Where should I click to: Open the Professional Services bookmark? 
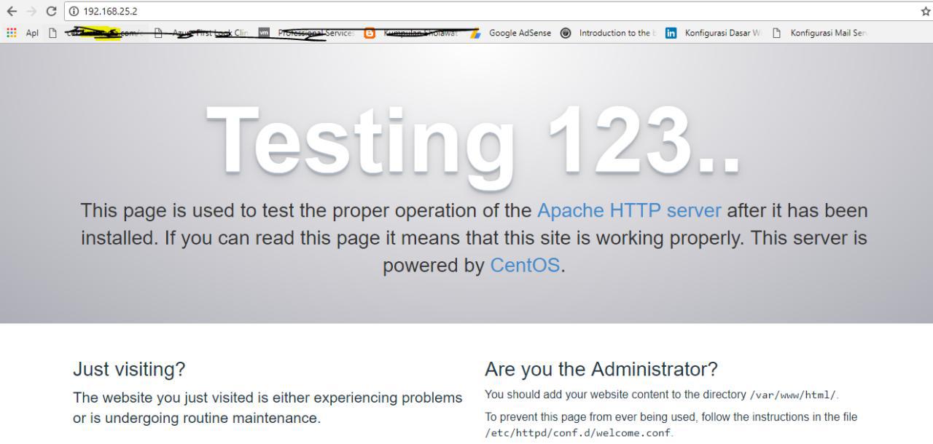pos(306,33)
